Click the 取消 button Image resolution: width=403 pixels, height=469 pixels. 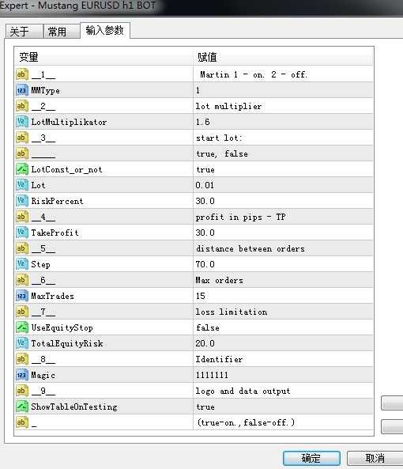pyautogui.click(x=375, y=458)
